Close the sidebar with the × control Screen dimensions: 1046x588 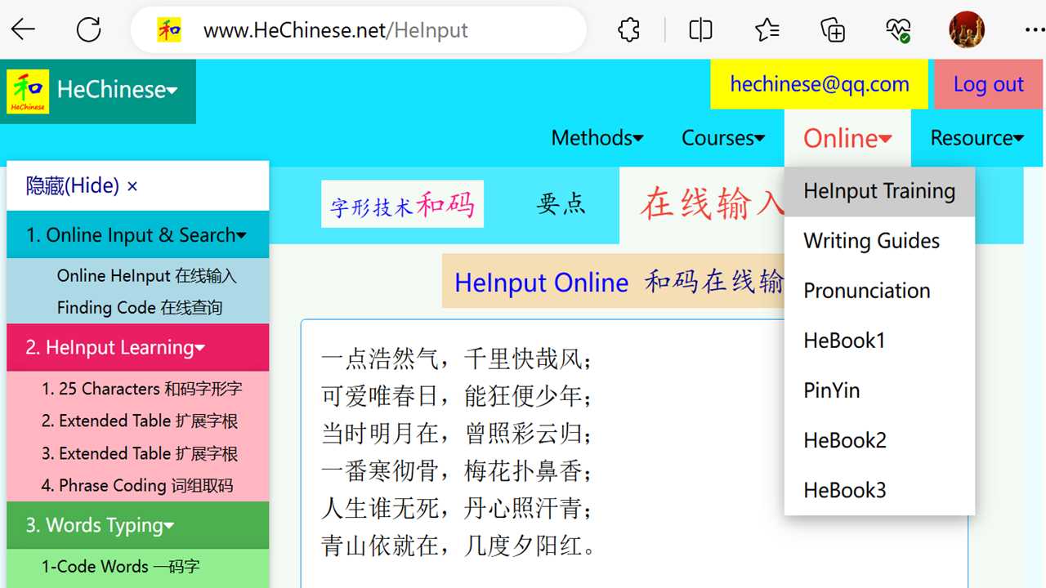tap(132, 185)
